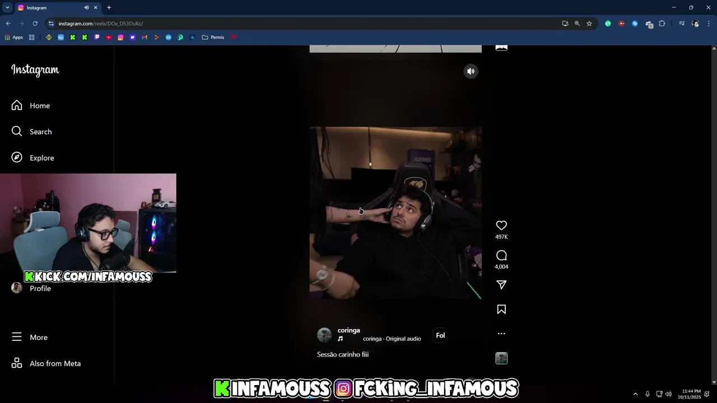Mute the tab using its speaker icon
Viewport: 717px width, 403px height.
pos(86,7)
